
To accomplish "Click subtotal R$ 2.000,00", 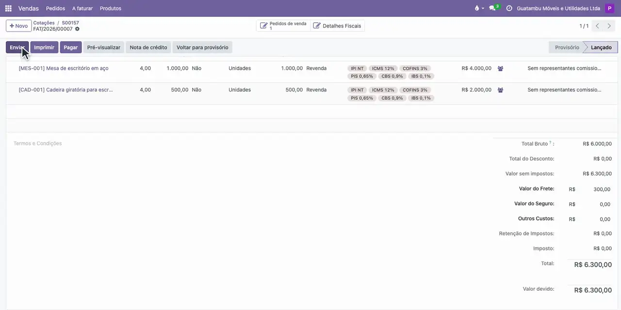I will click(x=476, y=90).
